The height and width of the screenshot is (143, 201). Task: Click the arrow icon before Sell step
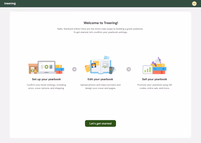pyautogui.click(x=129, y=69)
